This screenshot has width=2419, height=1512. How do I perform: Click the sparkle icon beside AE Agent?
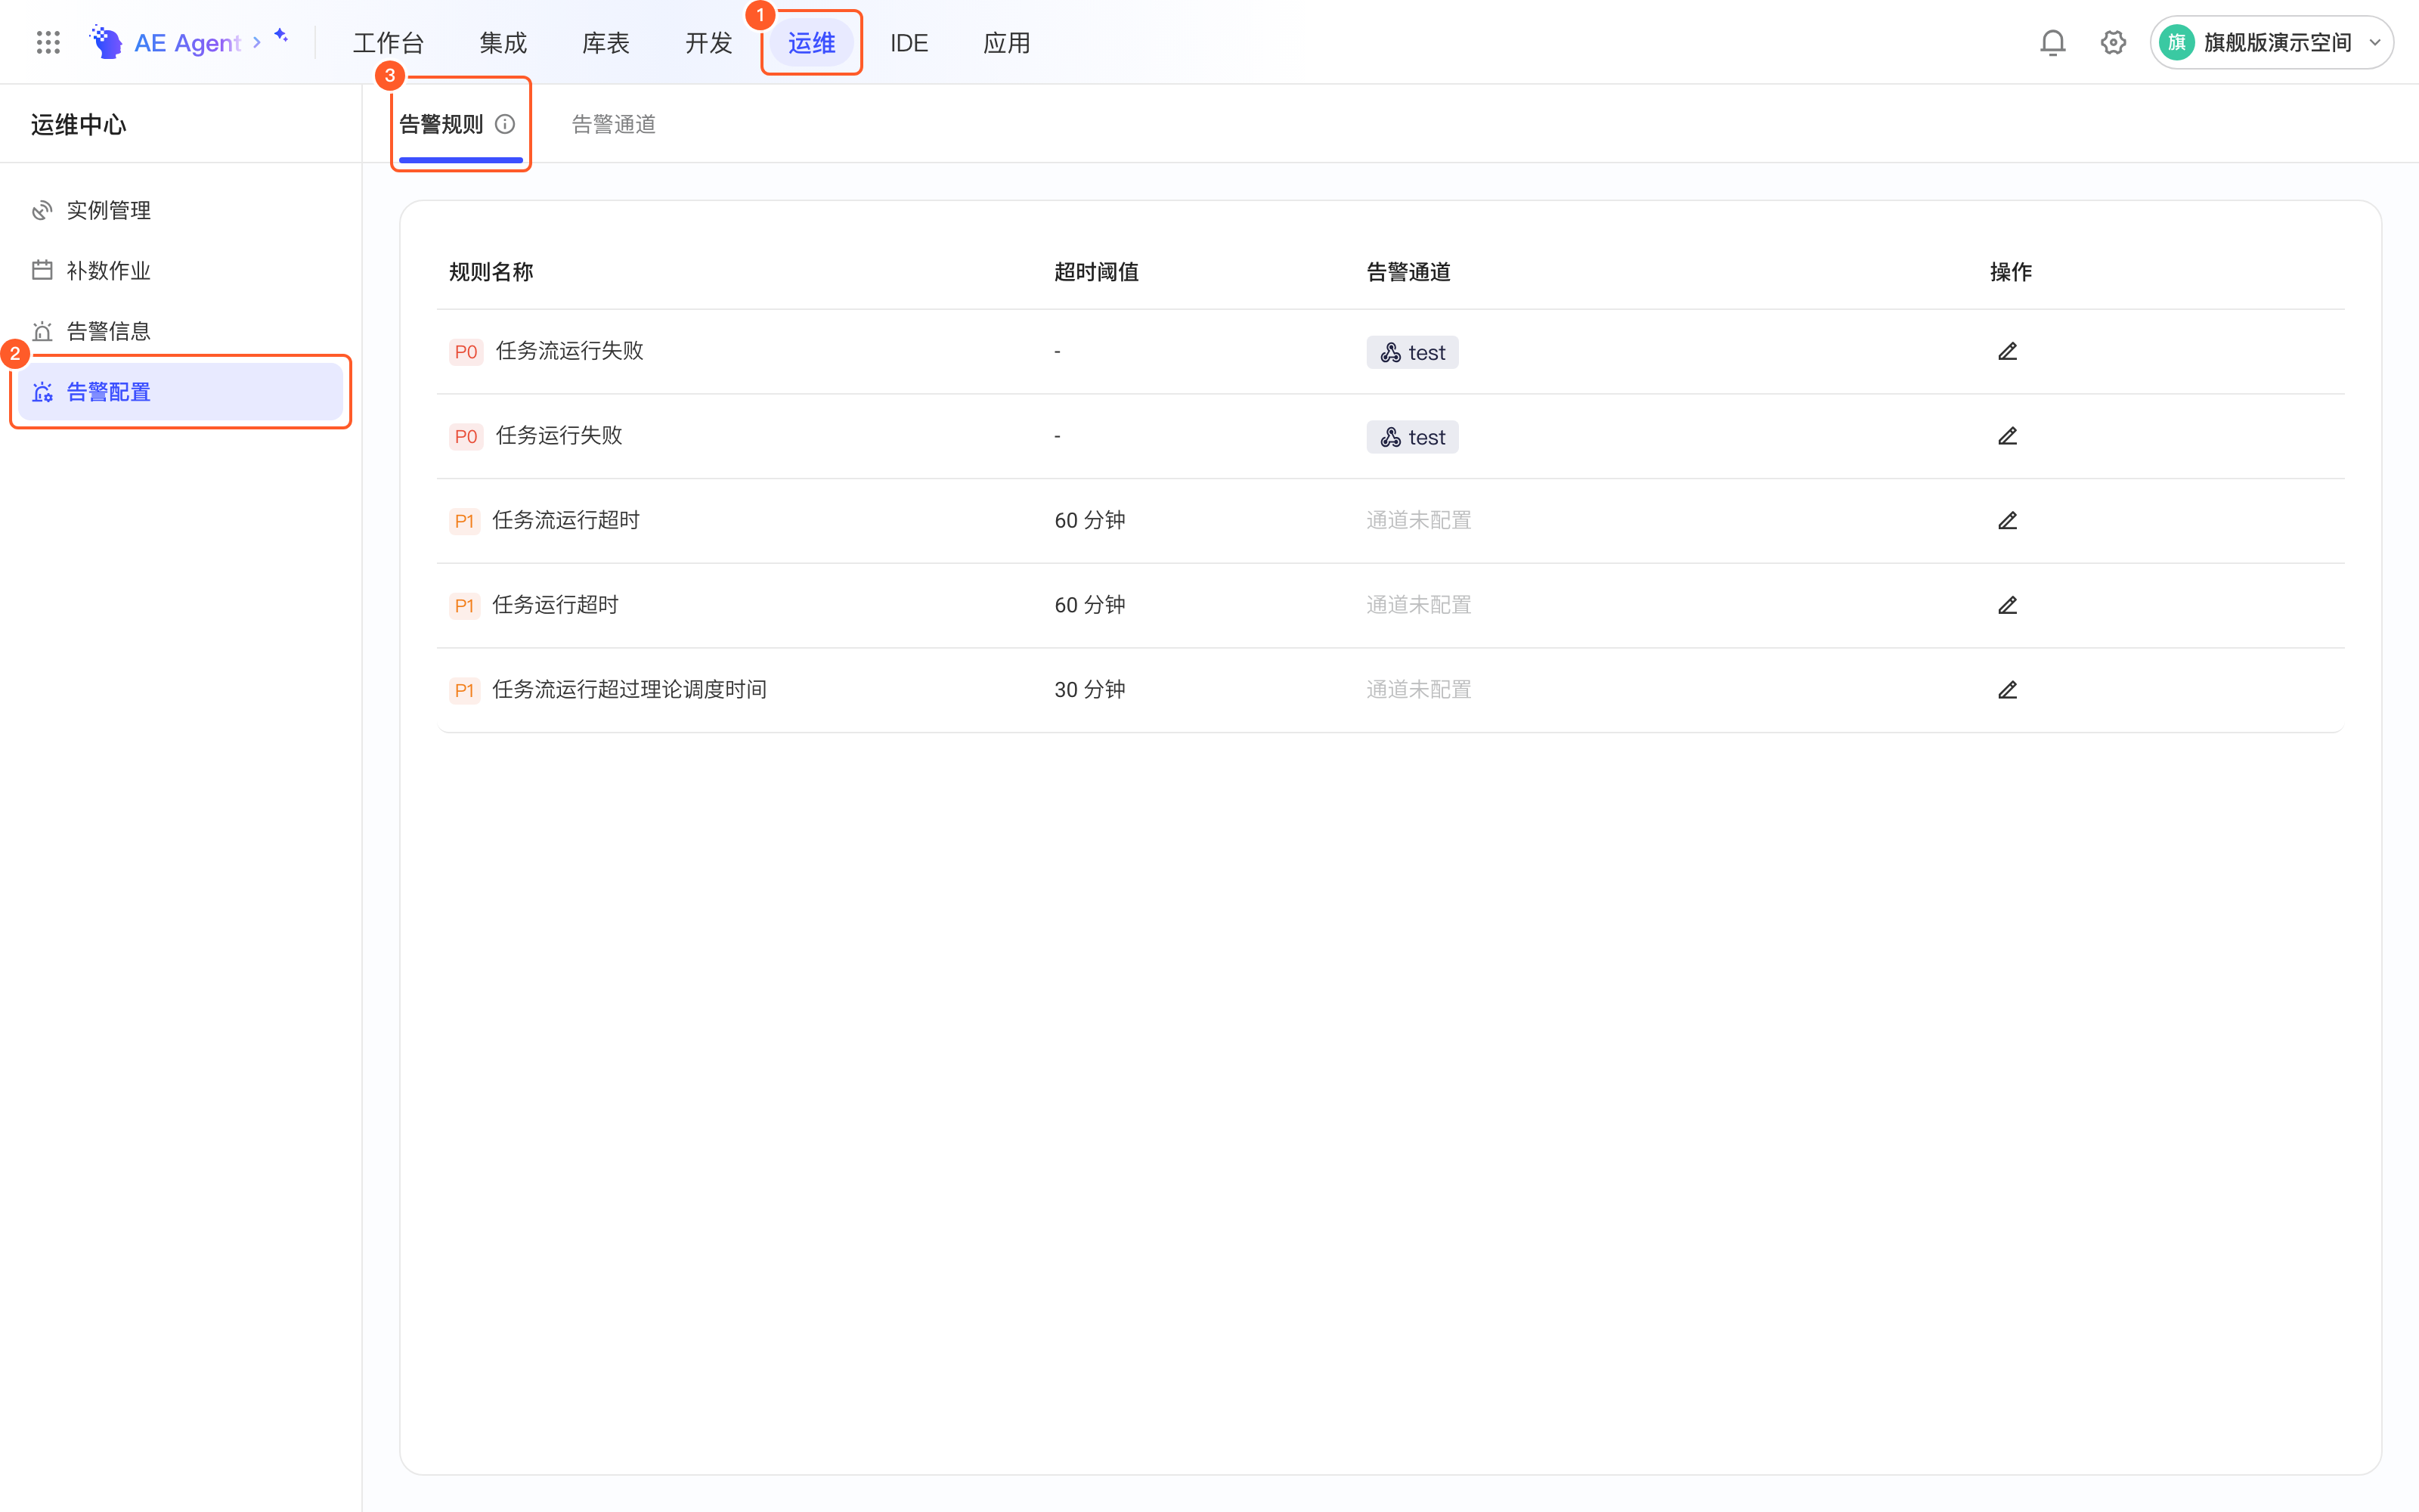[281, 35]
